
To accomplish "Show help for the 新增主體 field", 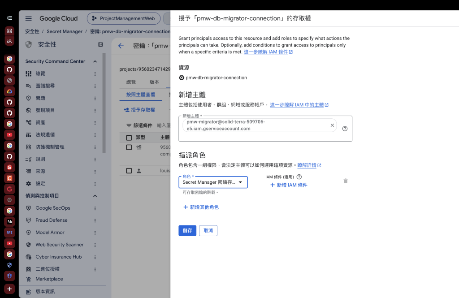I will (345, 129).
